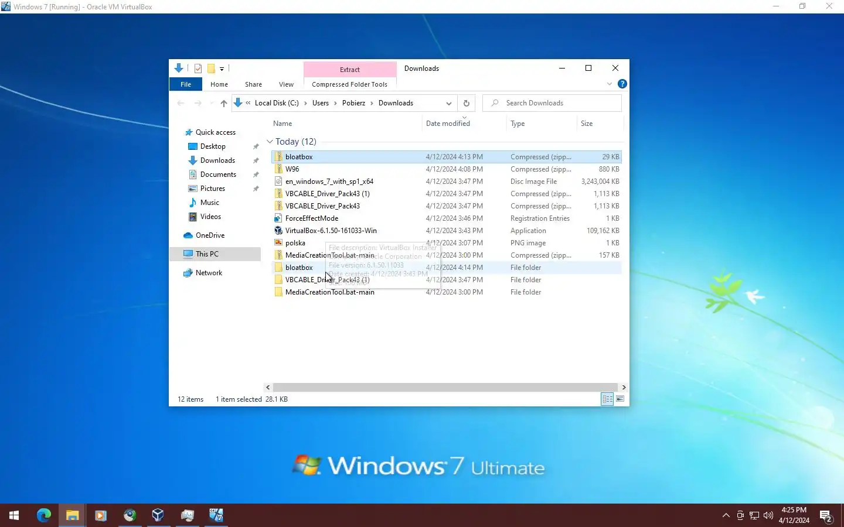The width and height of the screenshot is (844, 527).
Task: Click the New folder icon in title bar
Action: click(211, 69)
